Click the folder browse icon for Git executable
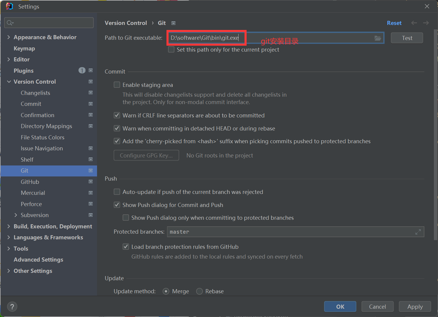Screen dimensions: 438x317 (377, 38)
